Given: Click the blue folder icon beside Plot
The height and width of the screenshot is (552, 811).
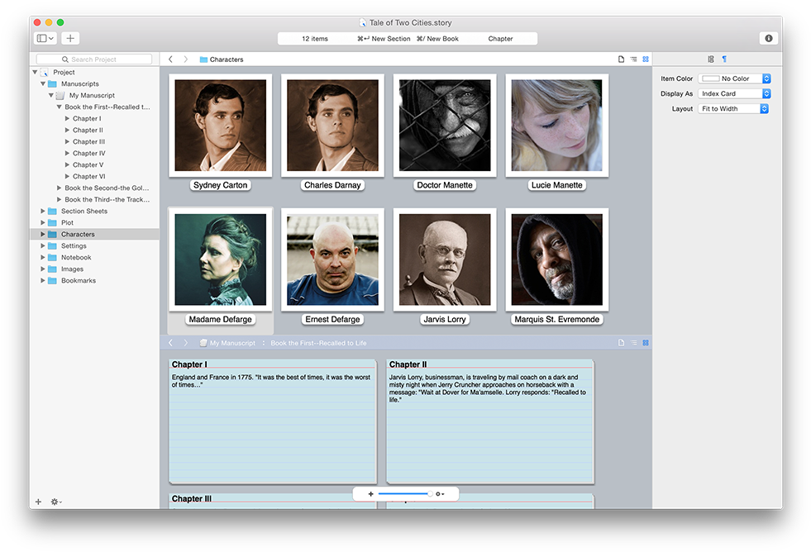Looking at the screenshot, I should click(52, 223).
